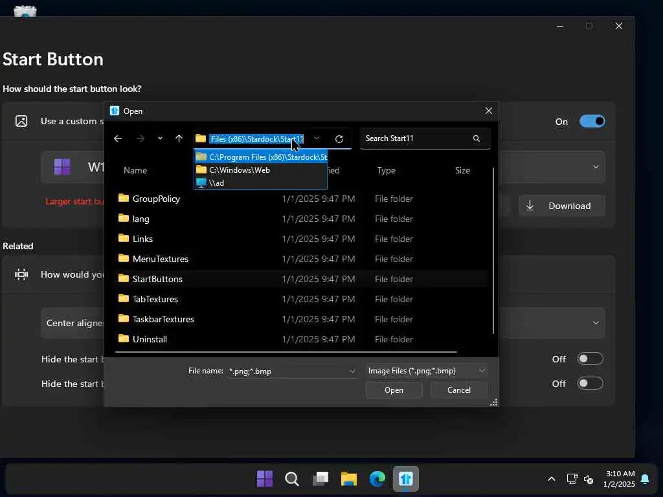Click the GroupPolicy folder icon
The image size is (663, 497).
[x=124, y=198]
